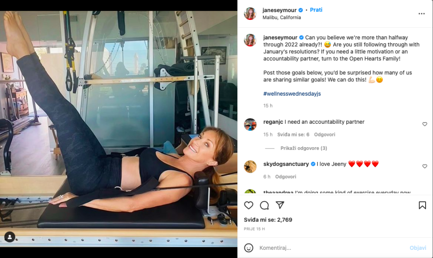Click the "Komentiraj..." comment input field
Viewport: 433px width, 258px height.
click(x=329, y=248)
